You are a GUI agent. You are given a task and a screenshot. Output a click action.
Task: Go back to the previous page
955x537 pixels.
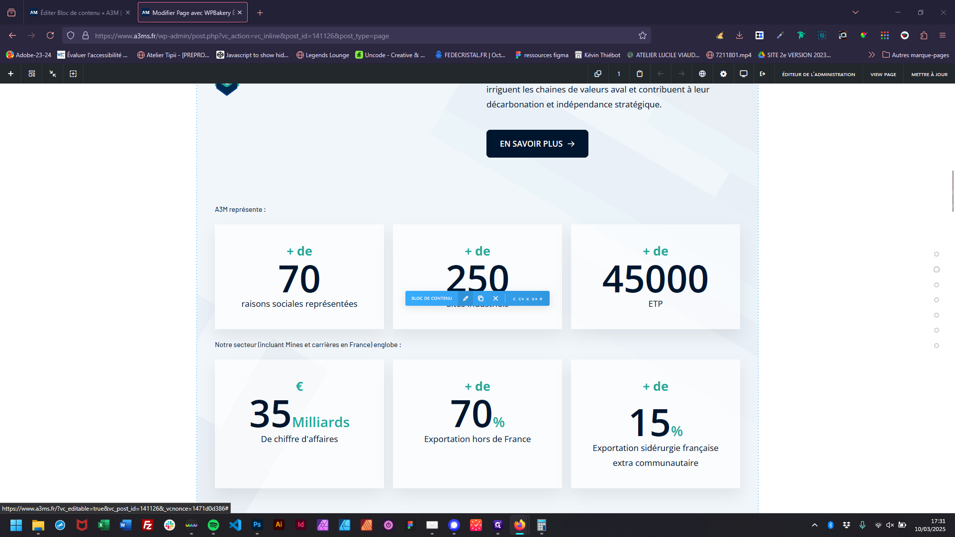pos(12,35)
